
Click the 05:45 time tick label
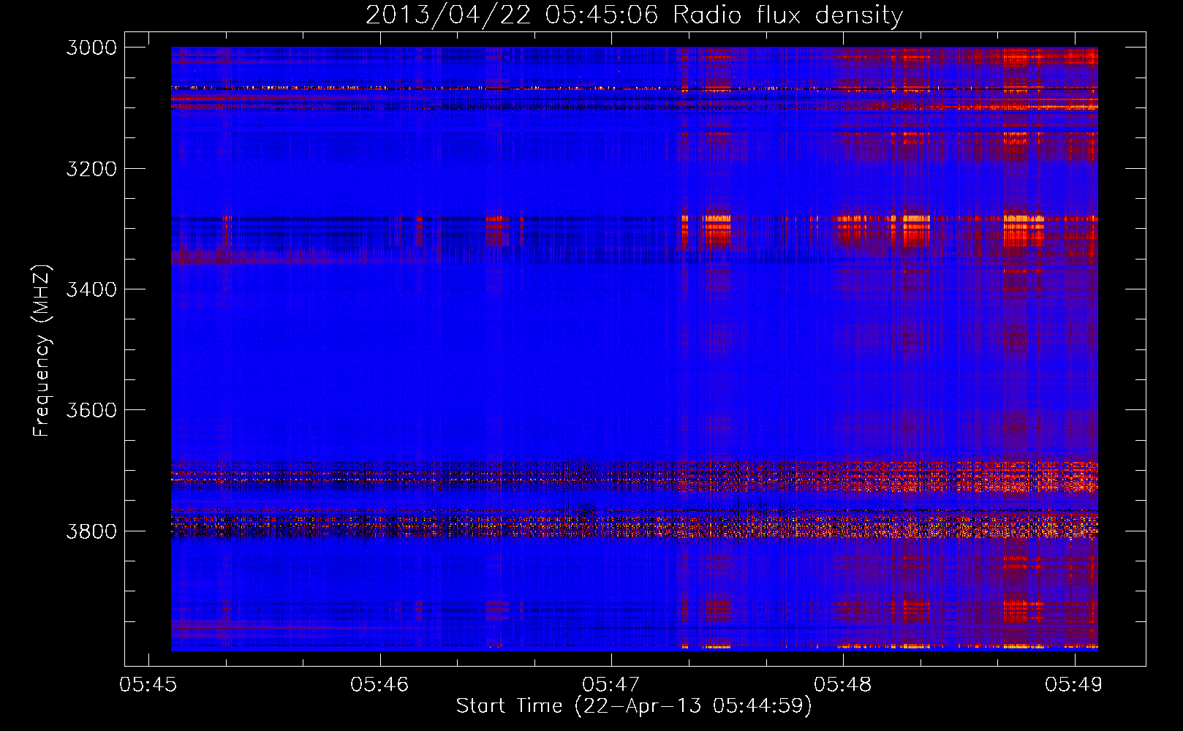[x=148, y=684]
